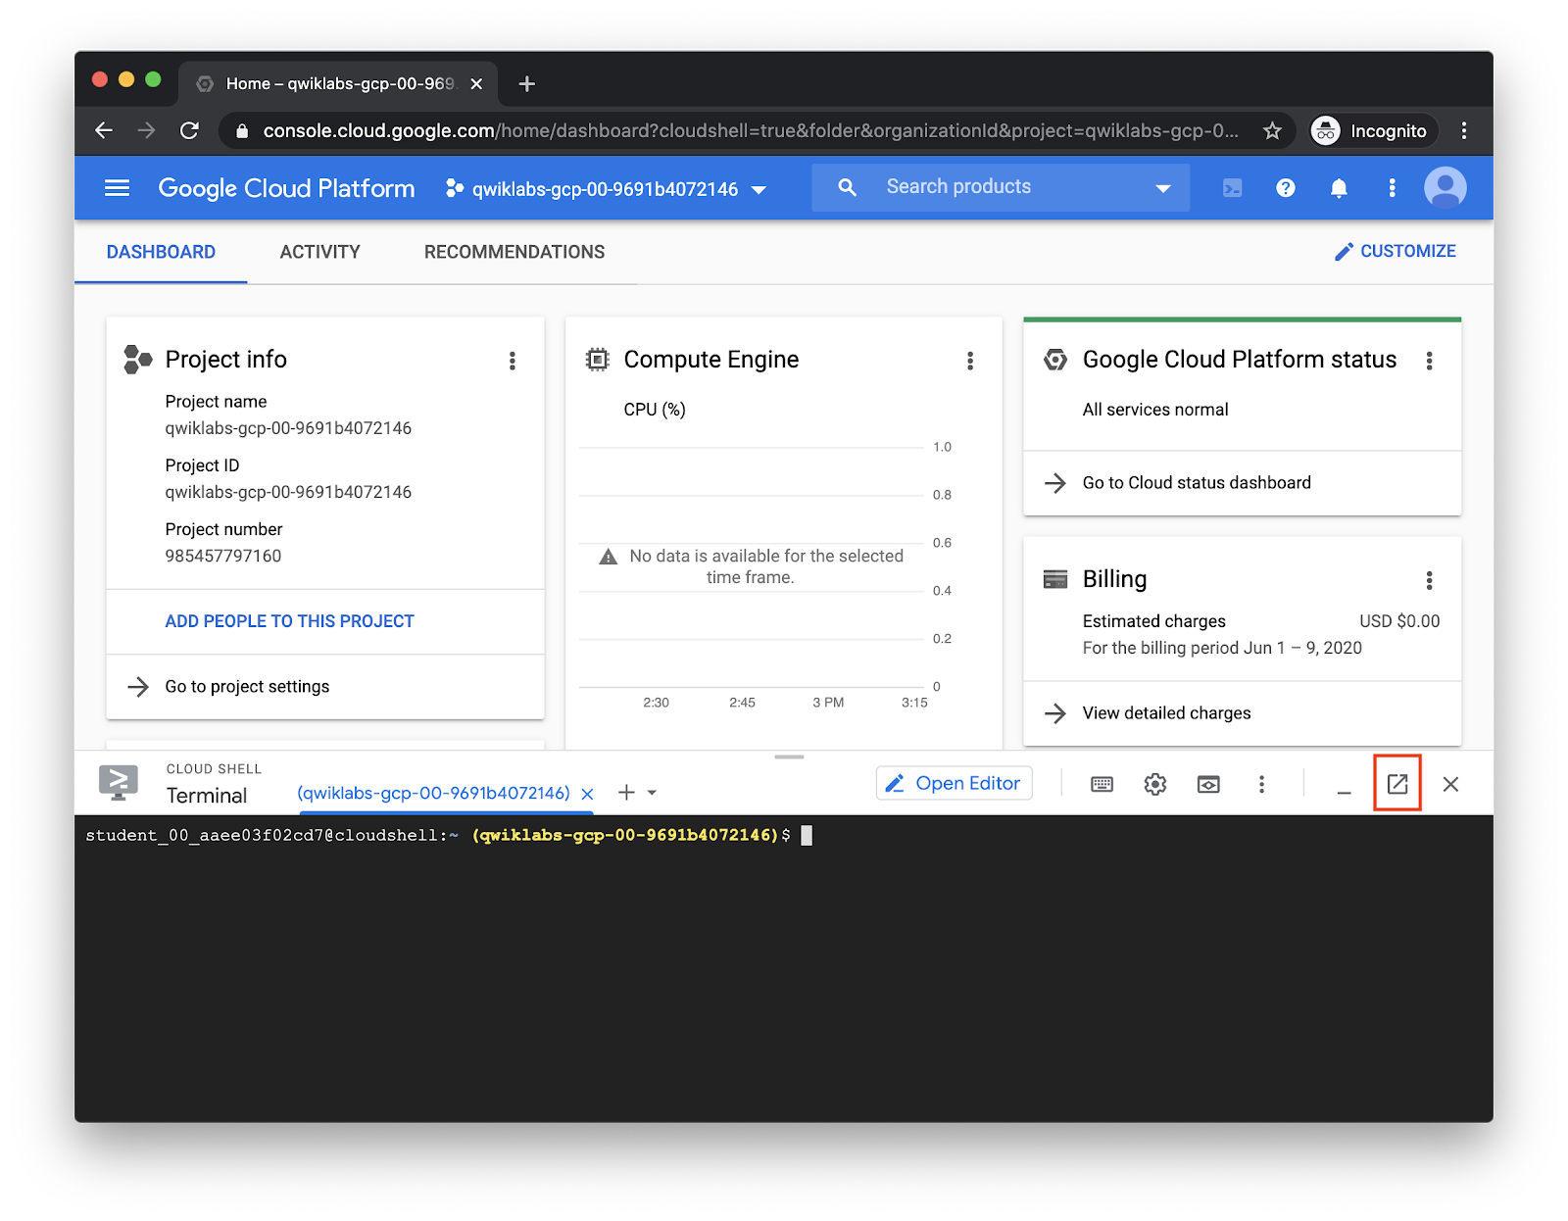Expand the search products dropdown arrow
The image size is (1568, 1221).
[1163, 188]
